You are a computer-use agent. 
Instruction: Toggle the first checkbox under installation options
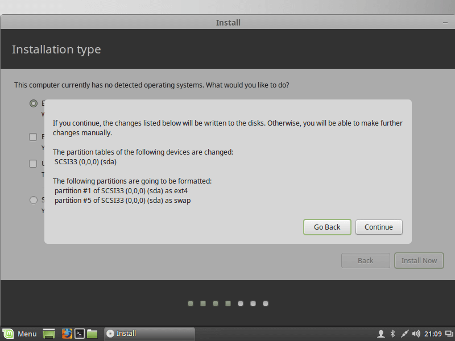[x=33, y=137]
